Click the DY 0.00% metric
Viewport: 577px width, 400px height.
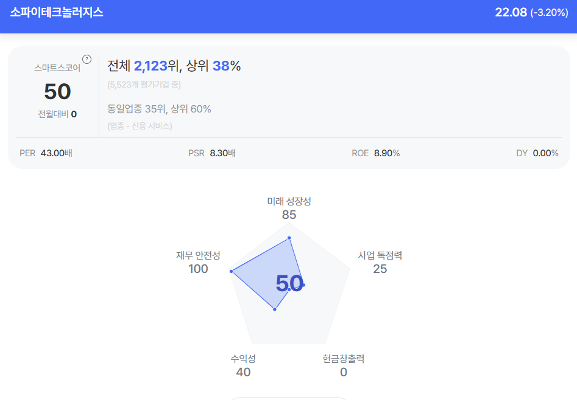tap(537, 153)
